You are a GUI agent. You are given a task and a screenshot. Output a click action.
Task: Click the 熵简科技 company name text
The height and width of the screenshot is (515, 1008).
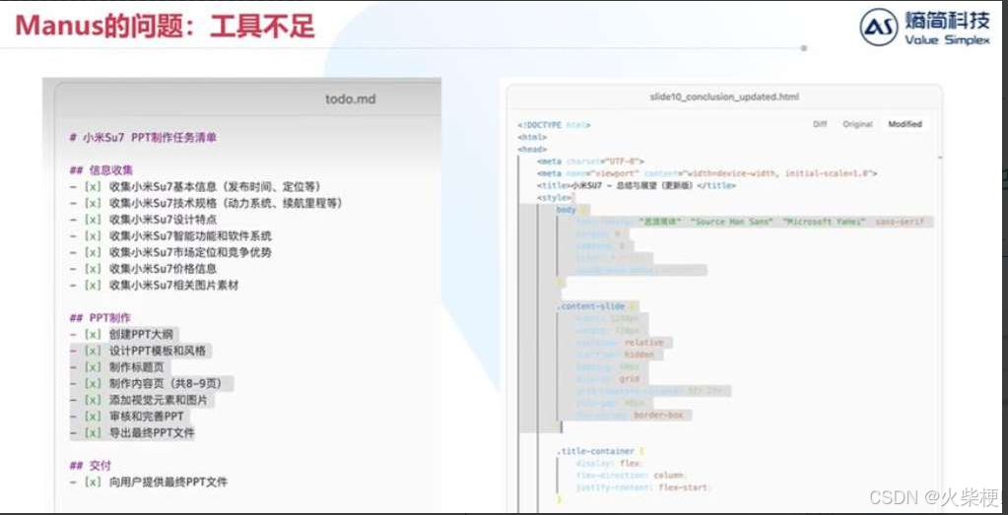click(x=947, y=21)
